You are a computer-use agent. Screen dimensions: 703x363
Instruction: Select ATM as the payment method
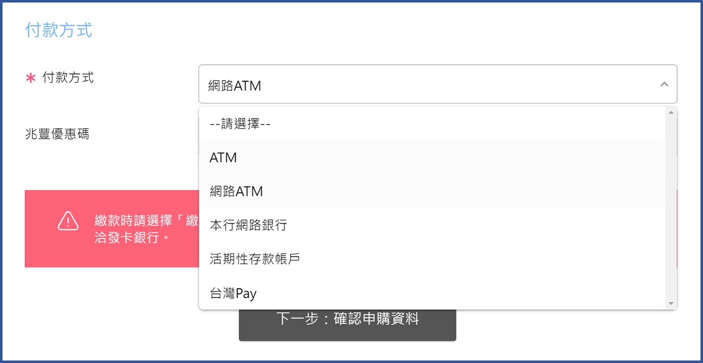point(223,157)
